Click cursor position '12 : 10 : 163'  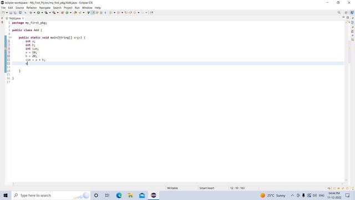[x=237, y=188]
